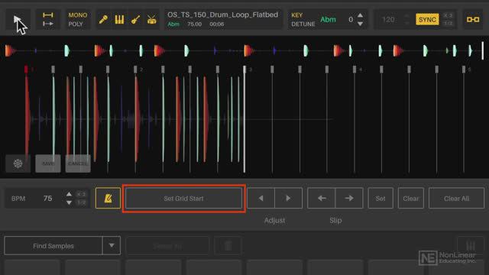Click the Clear All button

[x=457, y=199]
